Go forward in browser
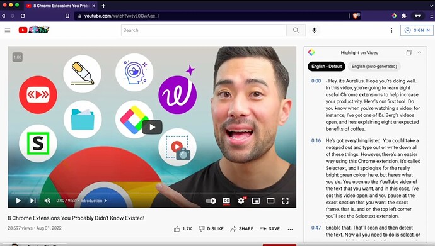435x246 pixels. tap(13, 16)
